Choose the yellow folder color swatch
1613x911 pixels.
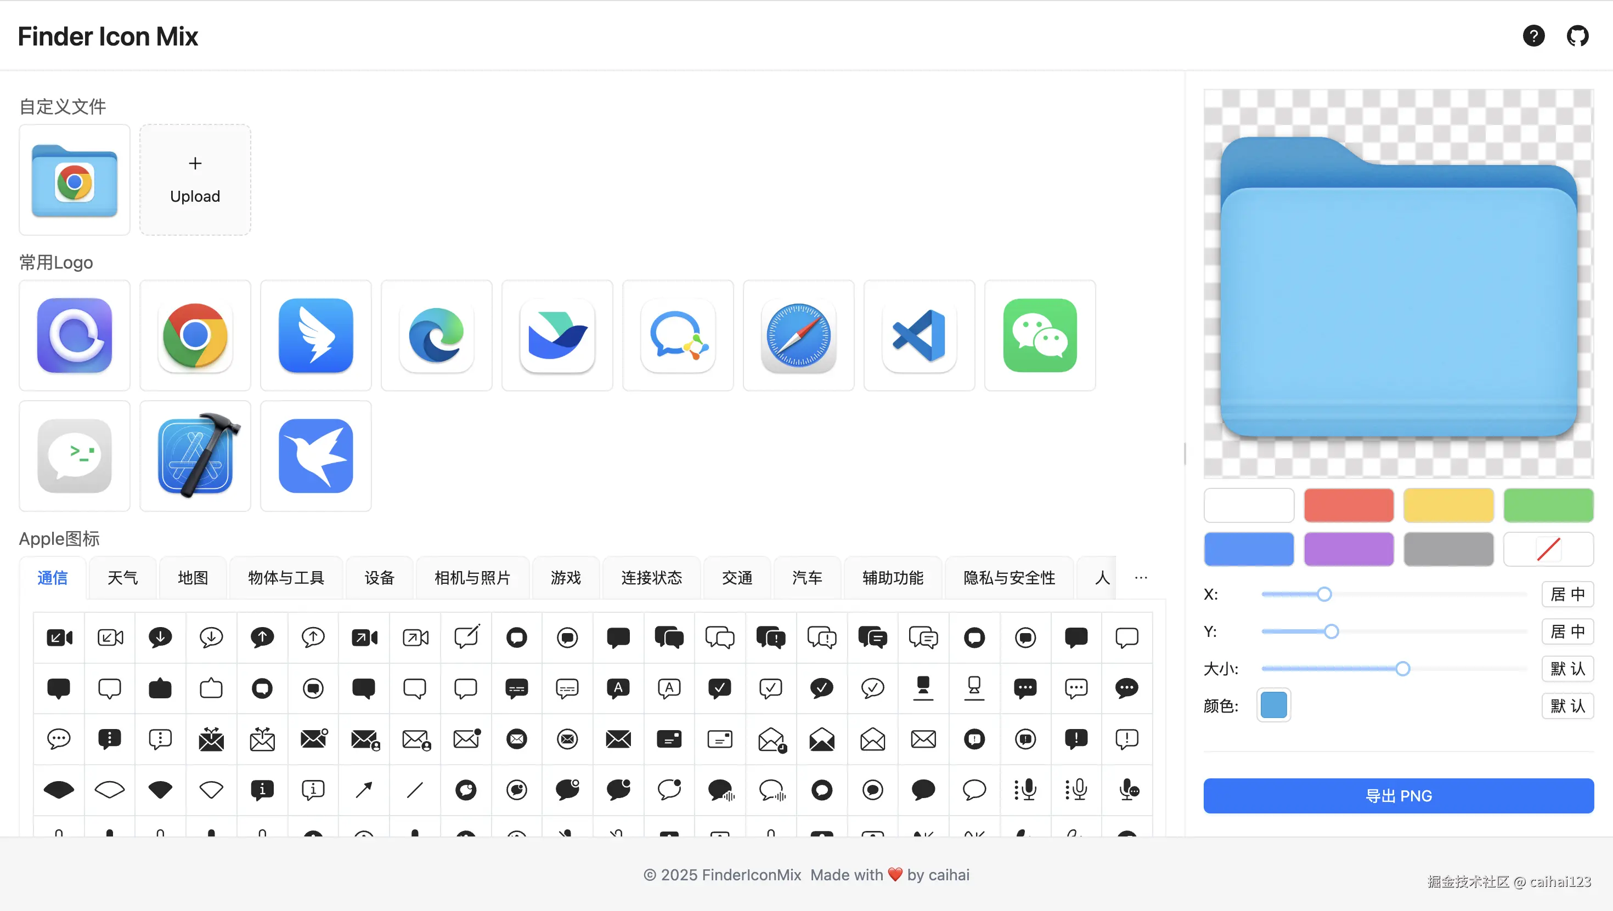click(x=1448, y=505)
